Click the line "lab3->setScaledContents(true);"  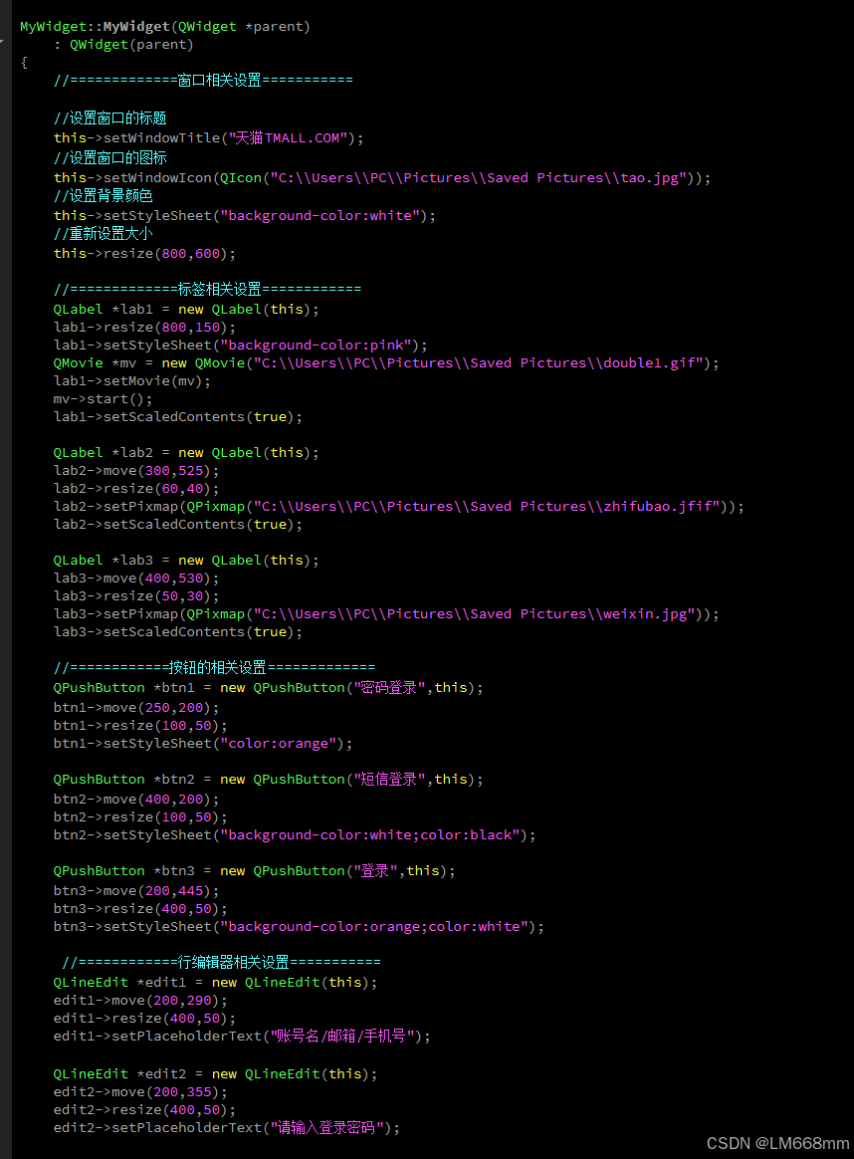178,632
